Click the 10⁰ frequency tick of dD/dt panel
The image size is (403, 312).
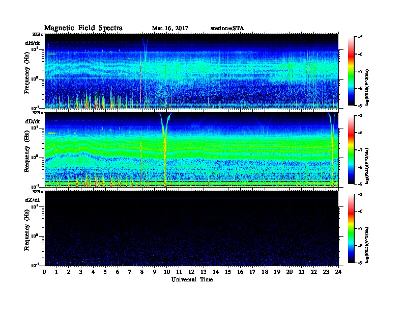coord(35,158)
